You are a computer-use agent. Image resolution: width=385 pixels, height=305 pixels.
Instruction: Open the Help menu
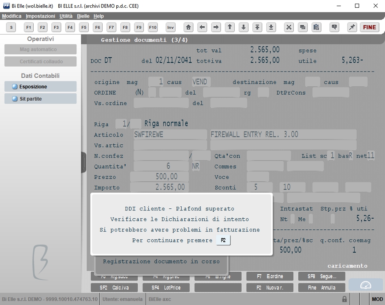point(99,16)
